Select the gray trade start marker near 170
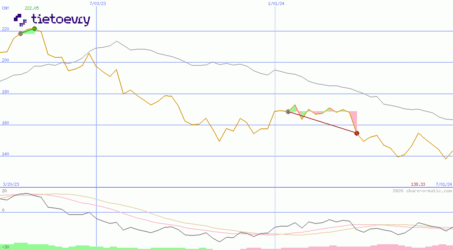Image resolution: width=453 pixels, height=250 pixels. click(288, 112)
